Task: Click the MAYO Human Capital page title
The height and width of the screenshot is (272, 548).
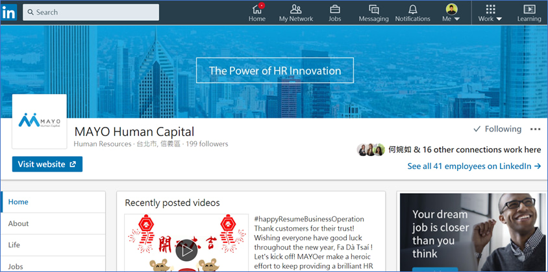Action: pos(134,132)
